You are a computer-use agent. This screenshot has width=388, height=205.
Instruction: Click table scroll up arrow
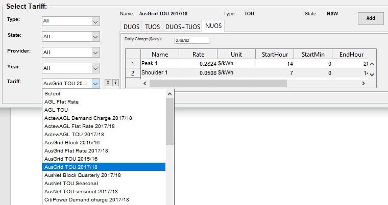click(x=372, y=64)
